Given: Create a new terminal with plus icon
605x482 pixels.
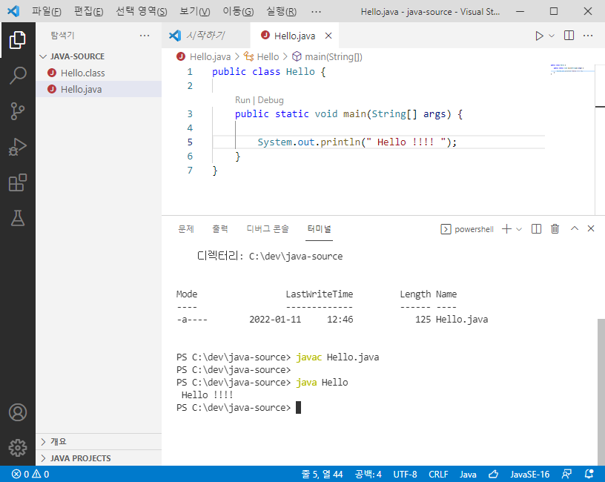Looking at the screenshot, I should point(506,229).
